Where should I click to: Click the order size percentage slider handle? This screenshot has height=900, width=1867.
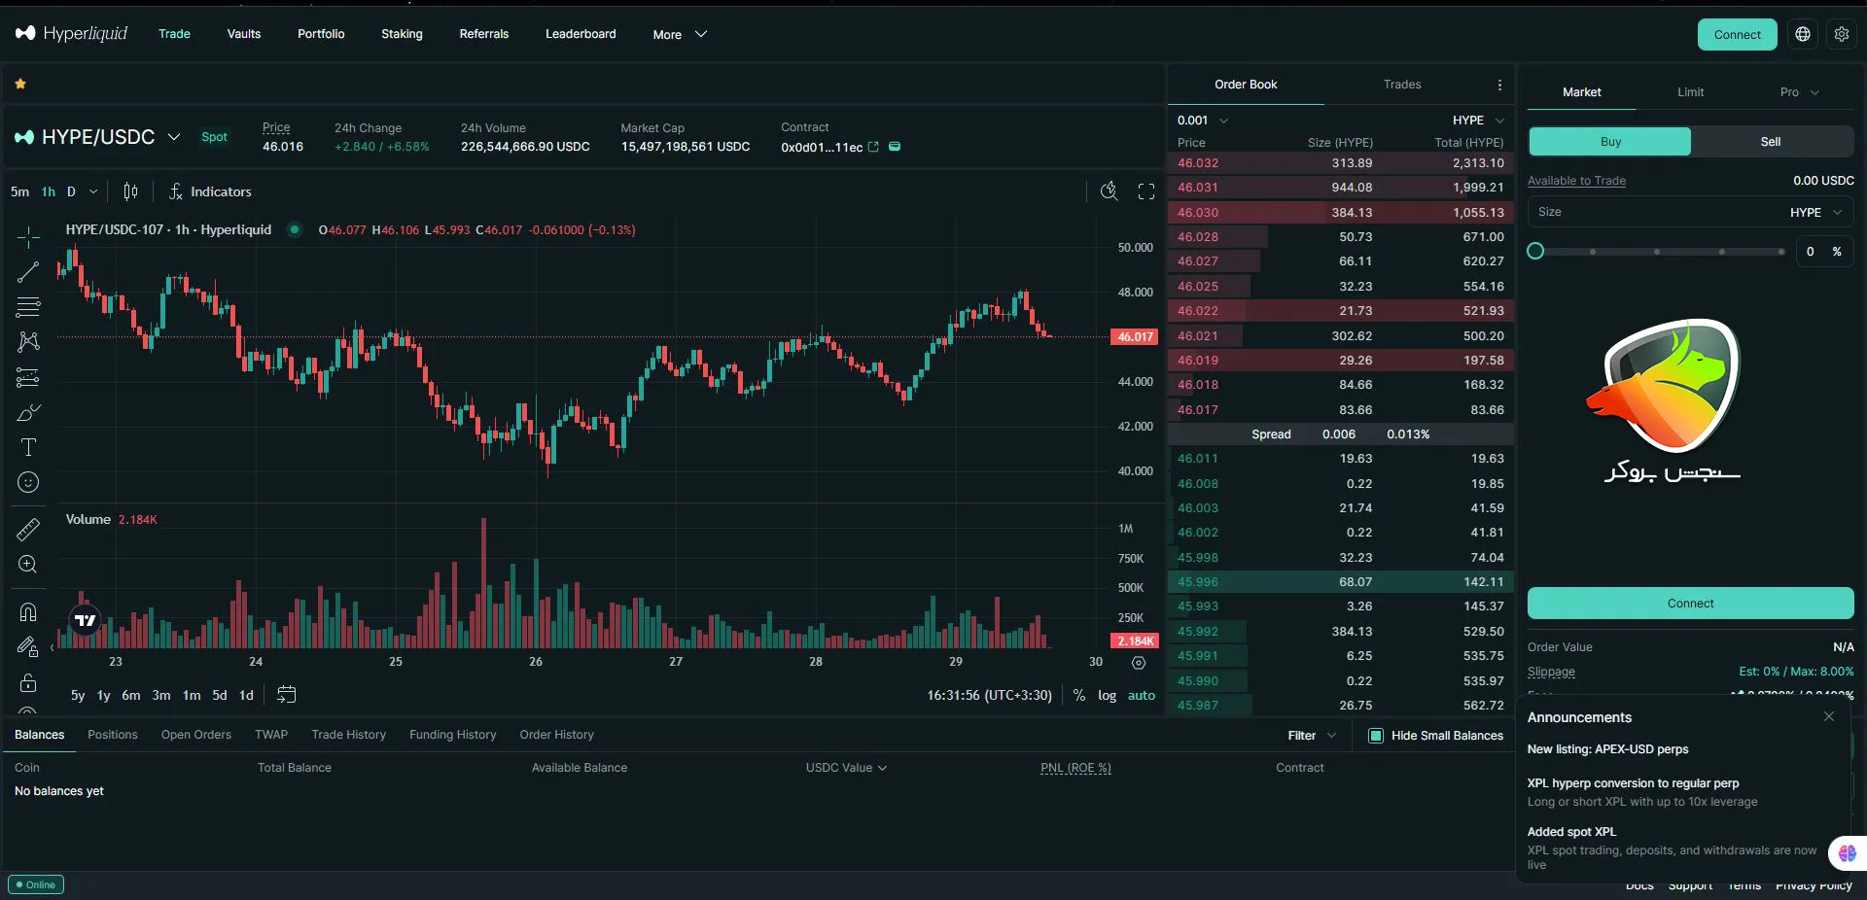pos(1535,252)
